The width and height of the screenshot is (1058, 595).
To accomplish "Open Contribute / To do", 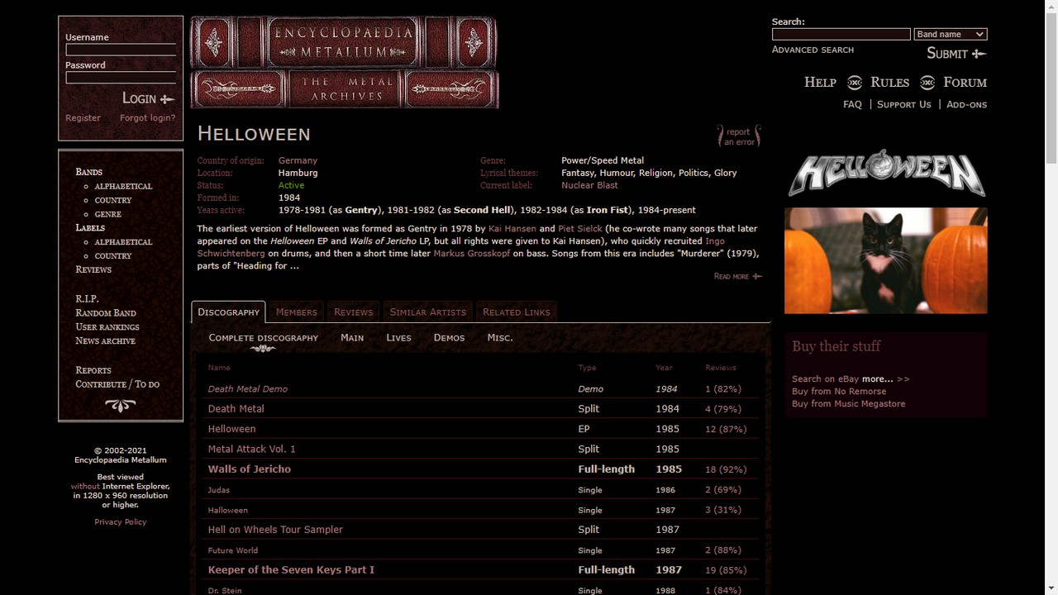I will tap(117, 384).
